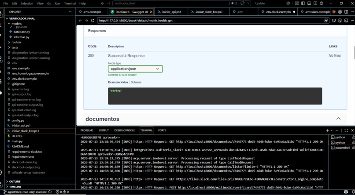Open .env.homologacao.exemplo in the explorer
The image size is (355, 195).
point(30,74)
